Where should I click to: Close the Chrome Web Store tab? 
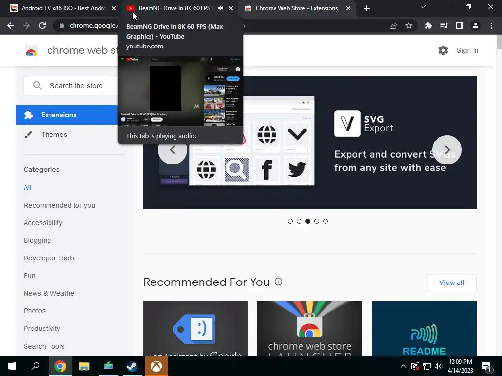coord(348,8)
